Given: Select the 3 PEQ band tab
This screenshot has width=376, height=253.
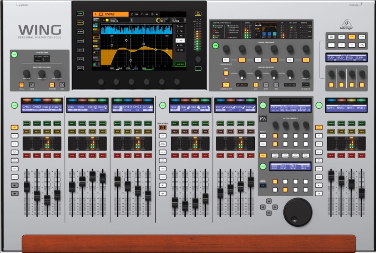Looking at the screenshot, I should click(179, 40).
